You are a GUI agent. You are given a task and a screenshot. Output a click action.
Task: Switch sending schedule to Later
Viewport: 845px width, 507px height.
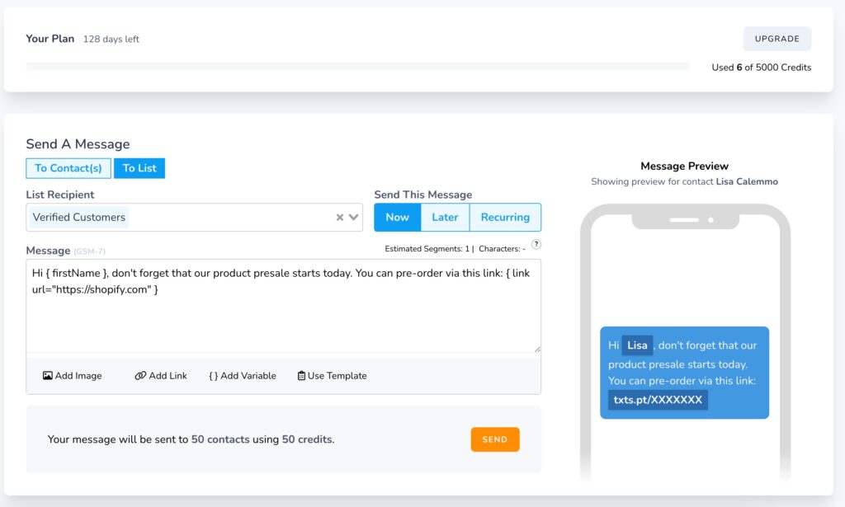pos(445,217)
